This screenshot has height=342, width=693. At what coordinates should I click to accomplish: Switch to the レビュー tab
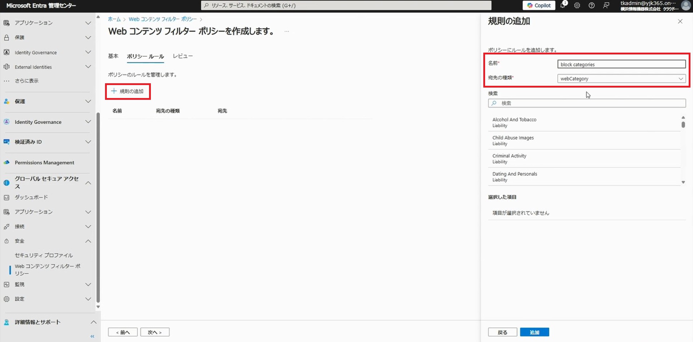[x=183, y=56]
